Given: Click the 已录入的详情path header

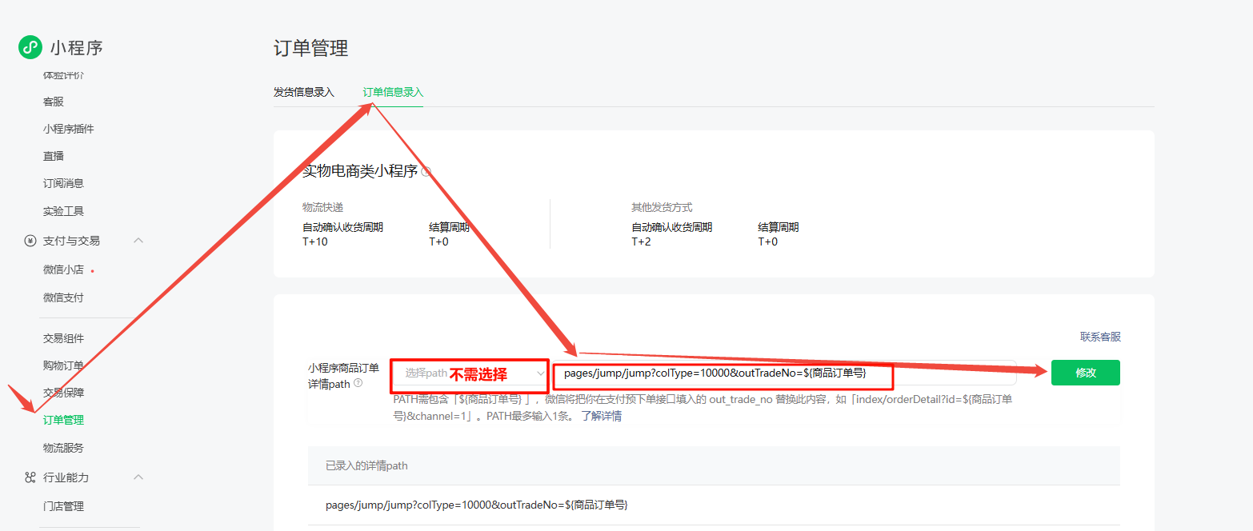Looking at the screenshot, I should (x=366, y=465).
